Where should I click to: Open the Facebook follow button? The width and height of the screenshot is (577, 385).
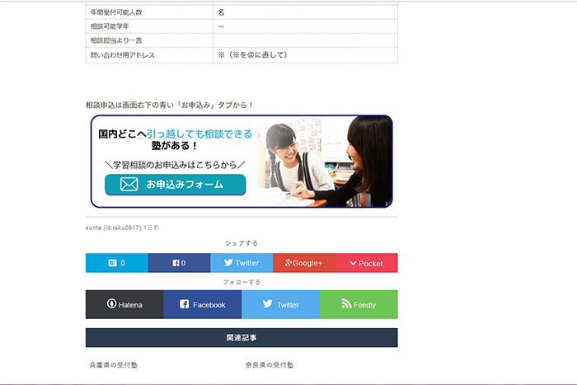[202, 304]
